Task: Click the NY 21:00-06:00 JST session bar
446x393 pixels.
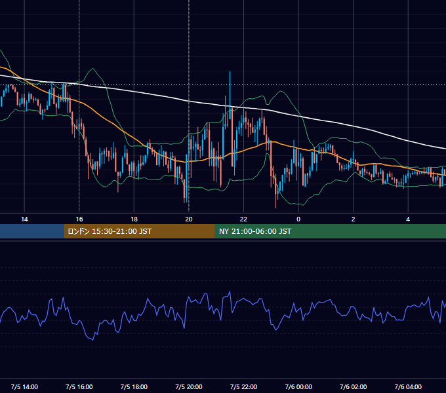Action: [x=330, y=231]
